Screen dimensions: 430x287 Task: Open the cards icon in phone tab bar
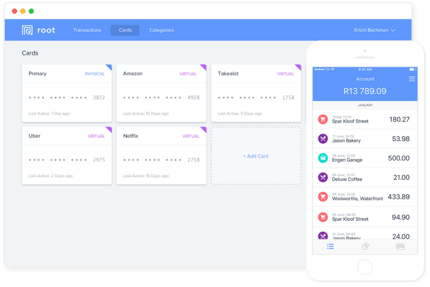click(400, 246)
